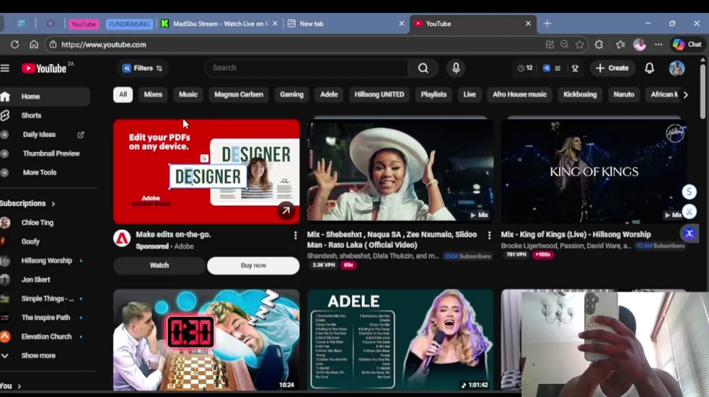Viewport: 709px width, 397px height.
Task: Switch to FUNDRAISING tab group
Action: click(129, 24)
